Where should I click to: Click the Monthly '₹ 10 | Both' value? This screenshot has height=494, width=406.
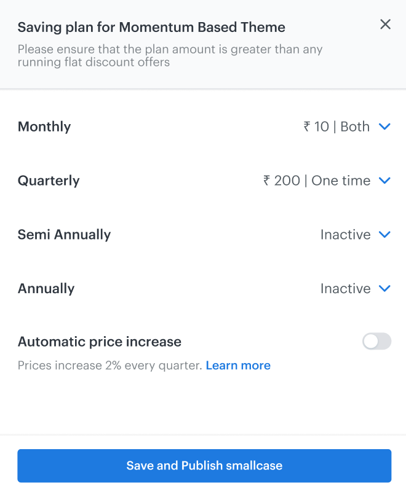(336, 127)
